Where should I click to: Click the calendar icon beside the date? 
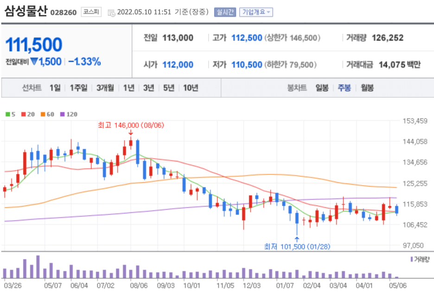tap(111, 12)
